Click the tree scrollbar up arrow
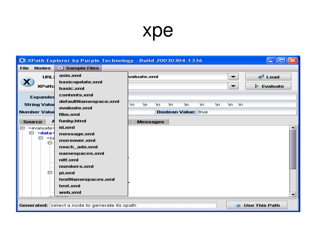This screenshot has width=316, height=237. (293, 128)
